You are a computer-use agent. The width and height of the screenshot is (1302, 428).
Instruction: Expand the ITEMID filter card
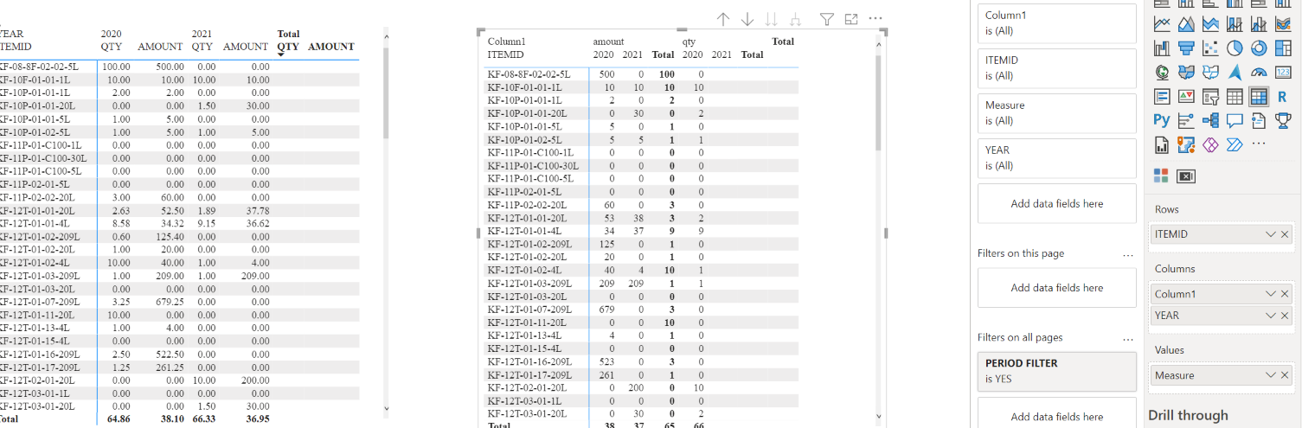click(1056, 67)
